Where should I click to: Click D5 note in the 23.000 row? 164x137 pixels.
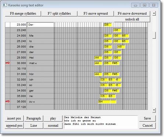pyautogui.click(x=108, y=25)
